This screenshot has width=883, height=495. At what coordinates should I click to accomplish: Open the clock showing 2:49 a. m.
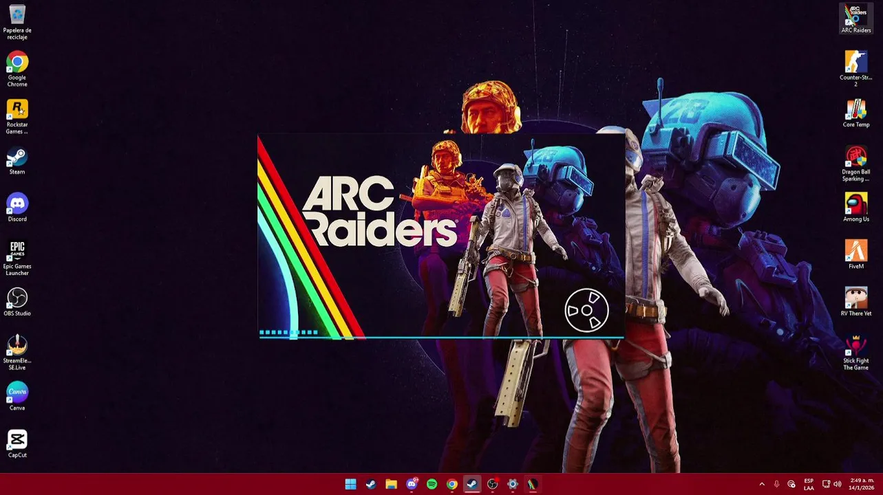point(862,484)
